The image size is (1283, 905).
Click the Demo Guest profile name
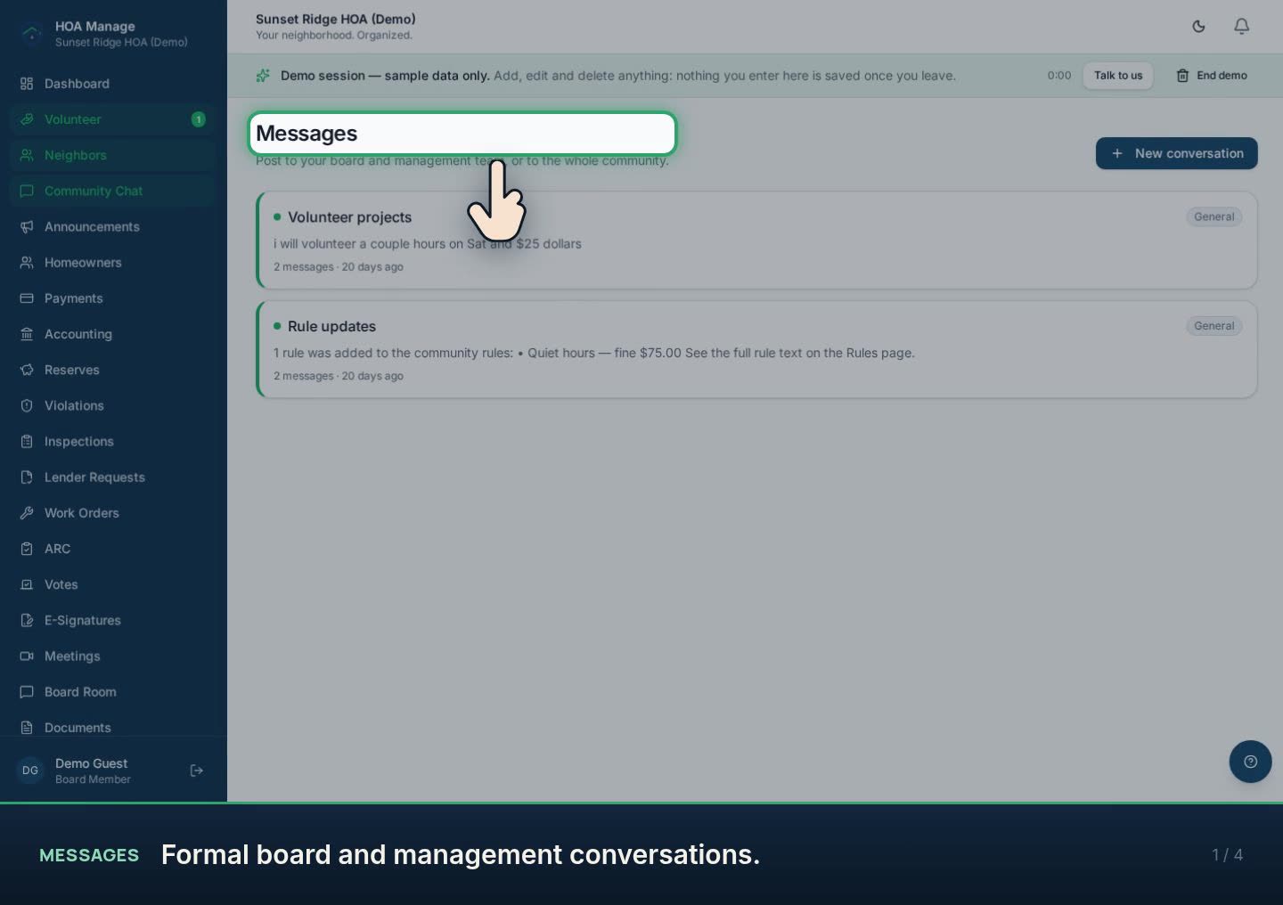91,763
